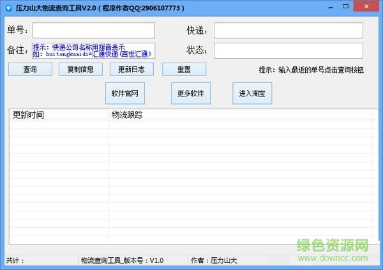Maximize the application window
The width and height of the screenshot is (383, 270).
point(345,6)
